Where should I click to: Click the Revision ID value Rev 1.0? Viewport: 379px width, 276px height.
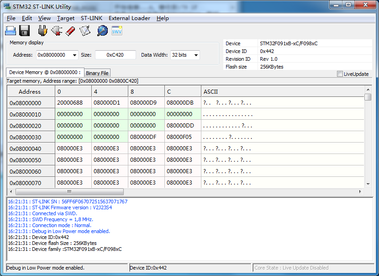coord(268,59)
